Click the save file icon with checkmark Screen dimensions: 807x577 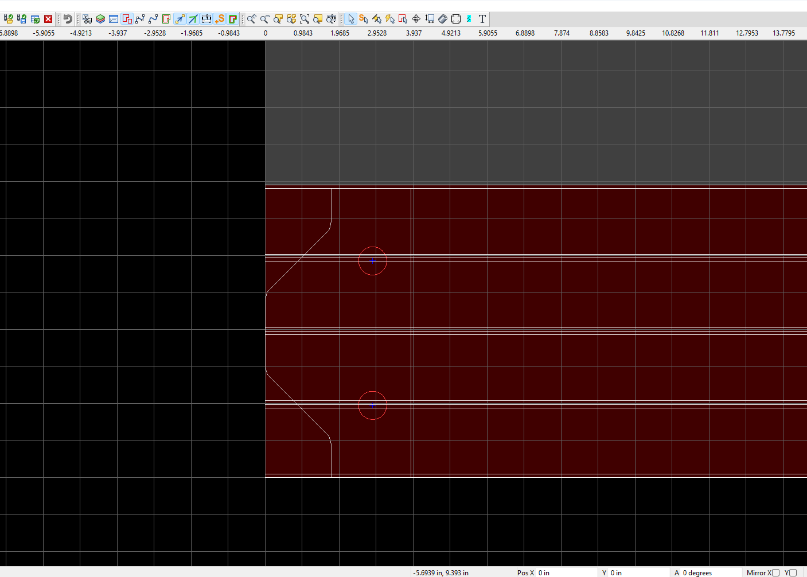tap(22, 19)
